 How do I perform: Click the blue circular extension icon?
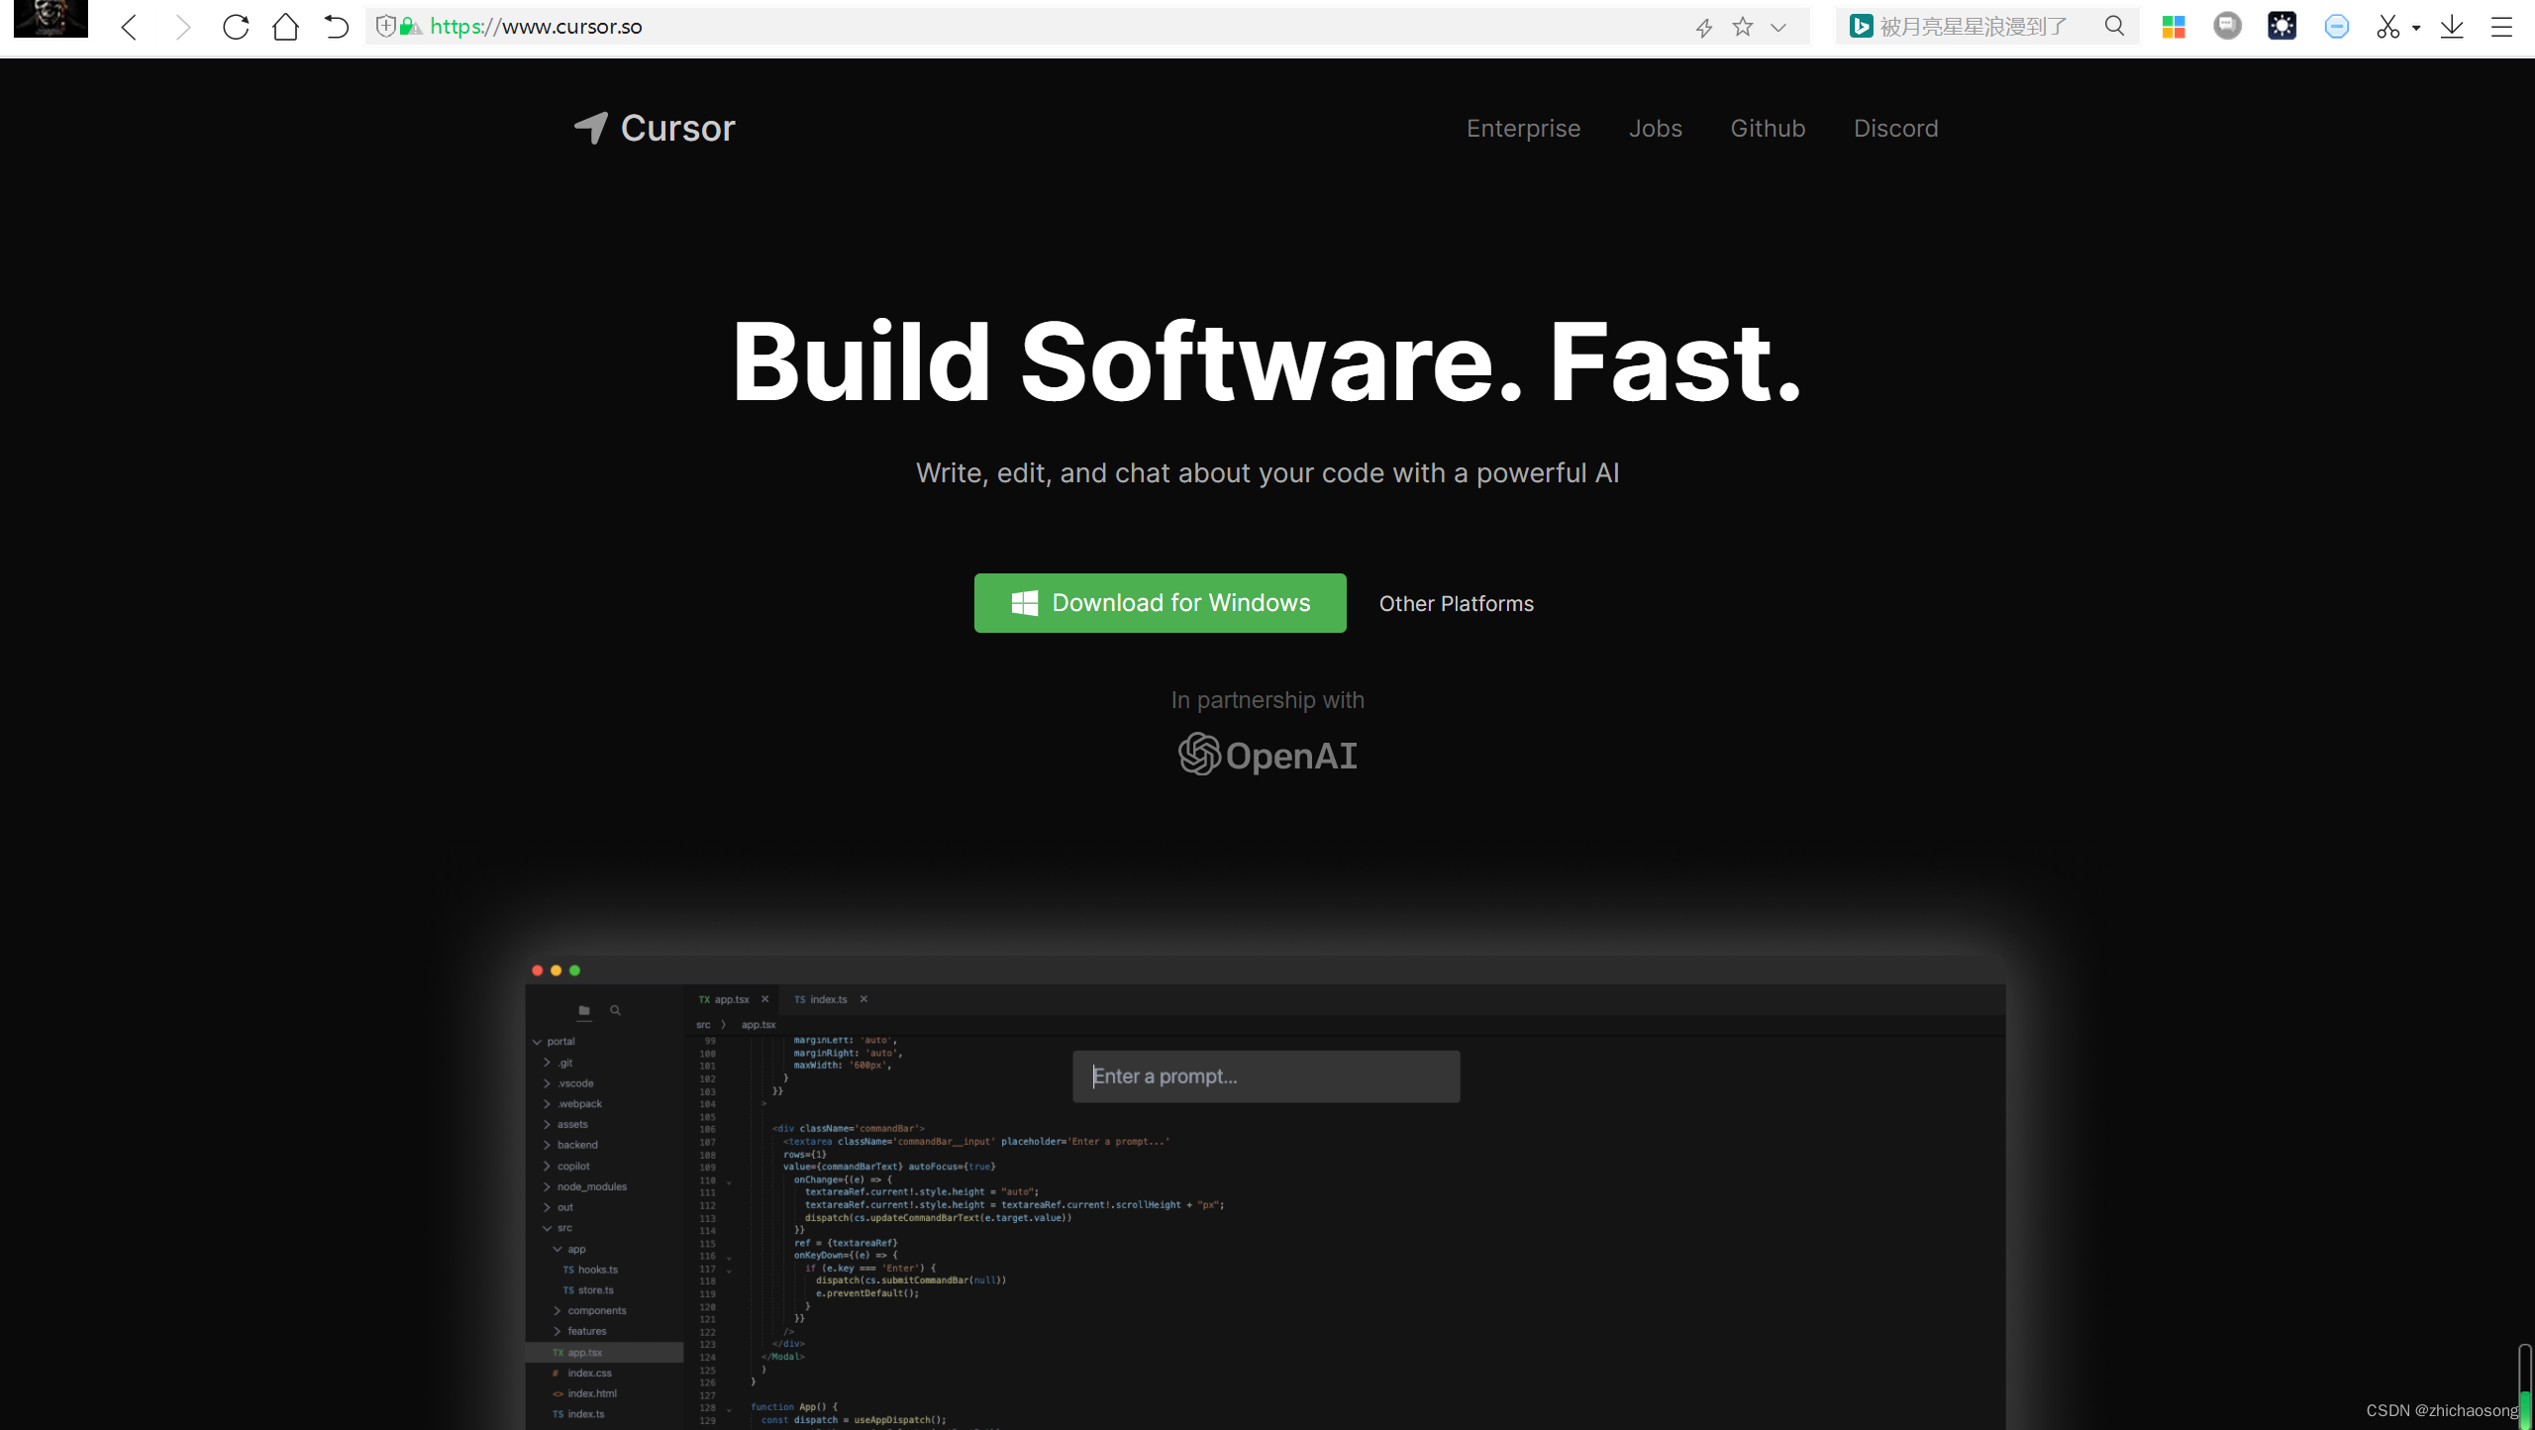point(2336,27)
